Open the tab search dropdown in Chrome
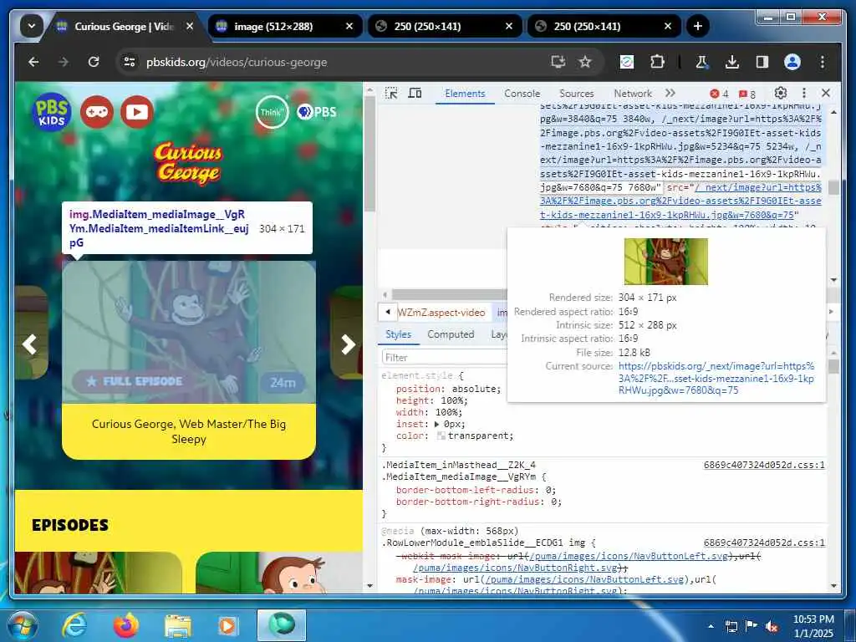Screen dimensions: 856x642 32,26
